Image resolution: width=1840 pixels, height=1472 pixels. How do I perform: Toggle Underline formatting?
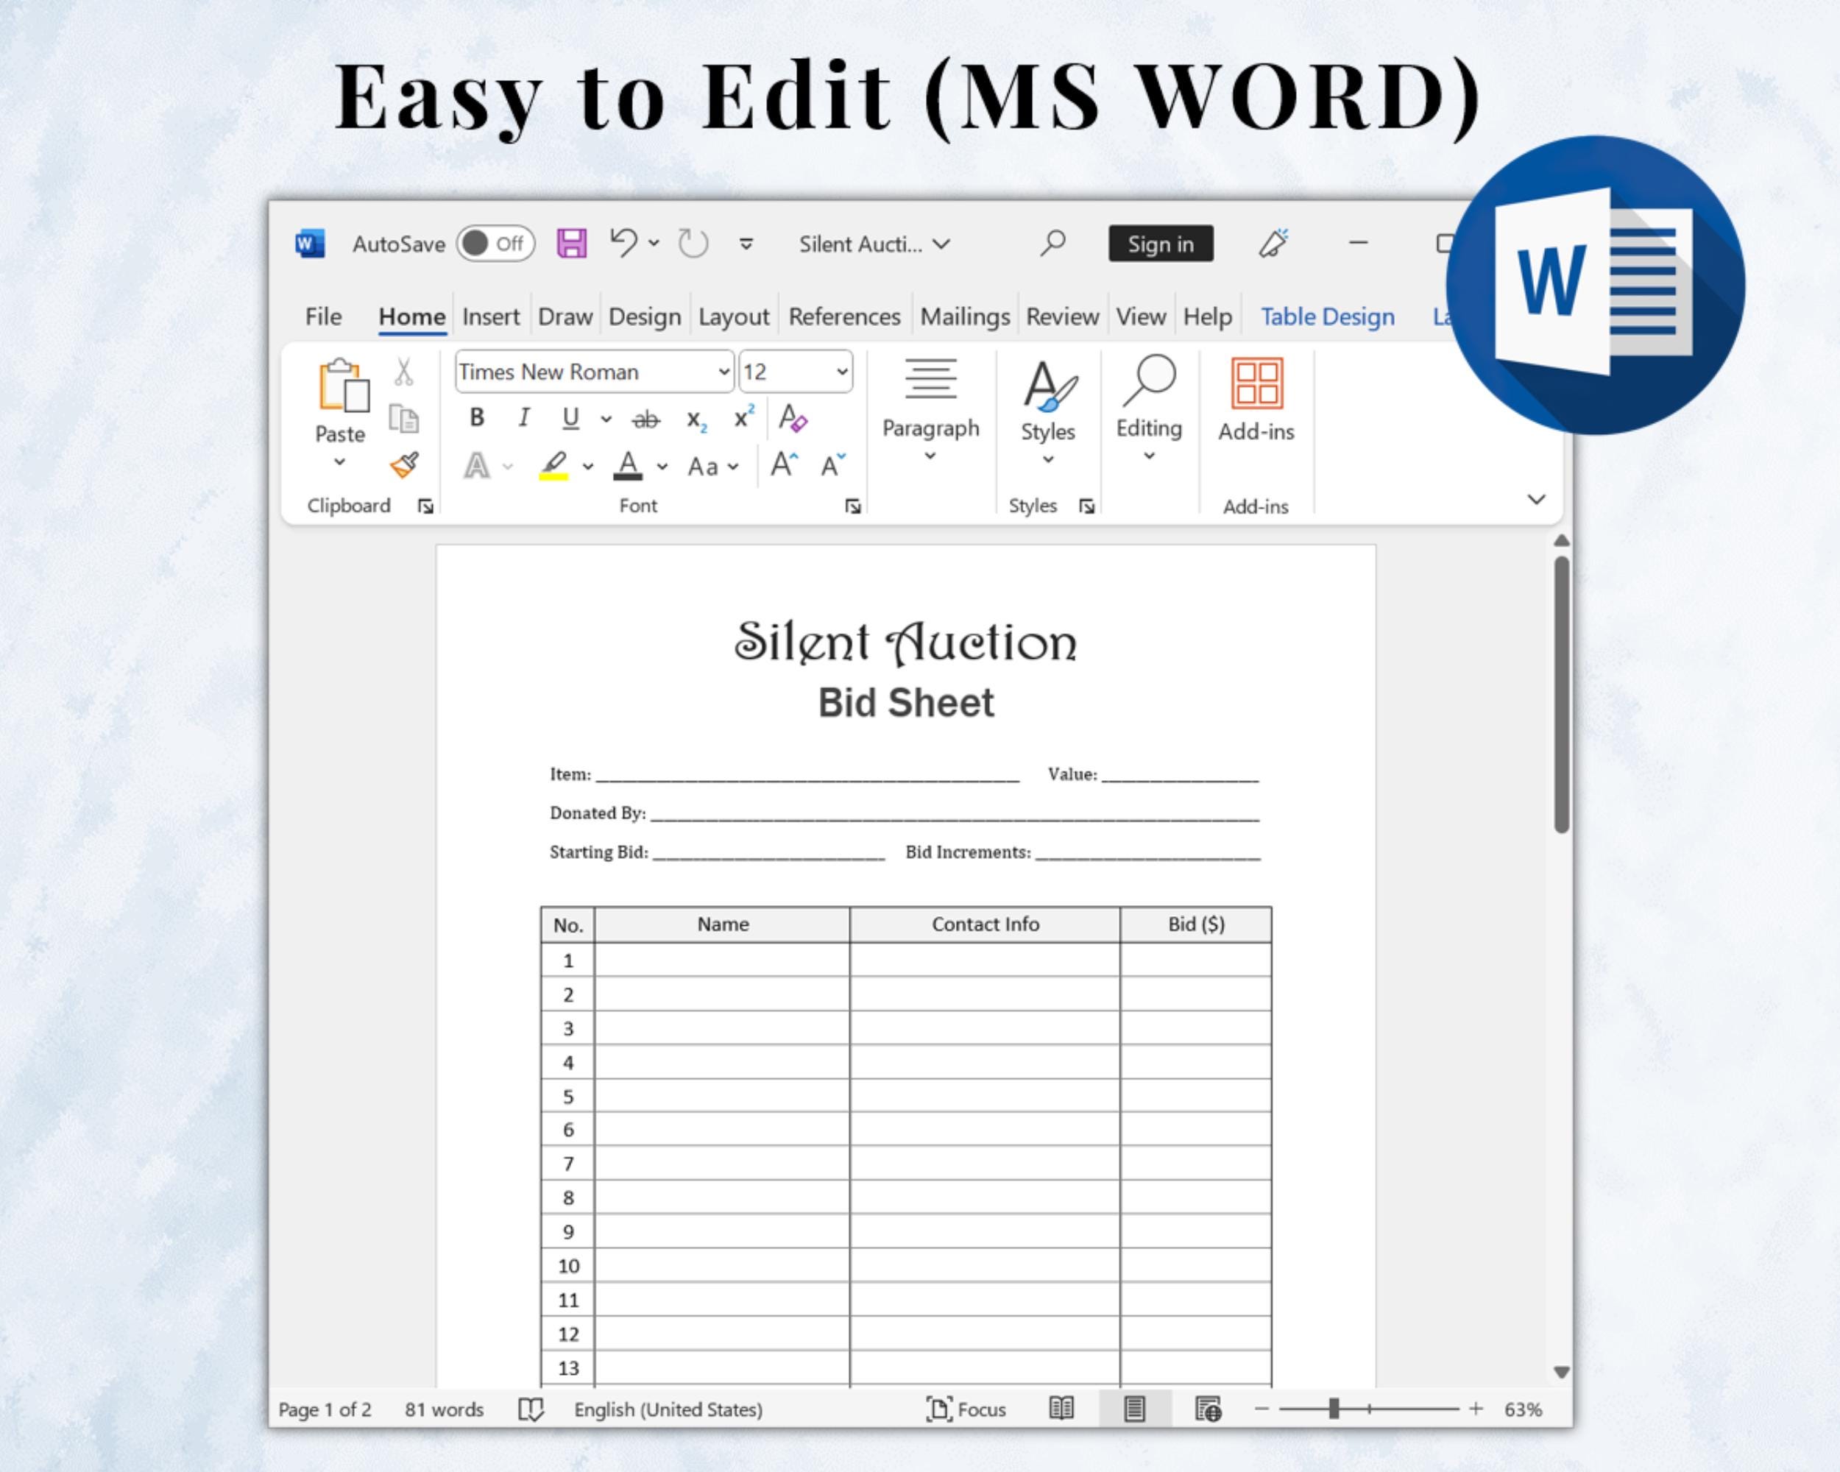[x=570, y=418]
